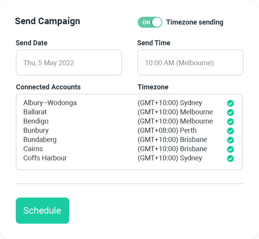Click the green checkmark for Bendigo
Viewport: 259px width, 239px height.
[x=231, y=122]
